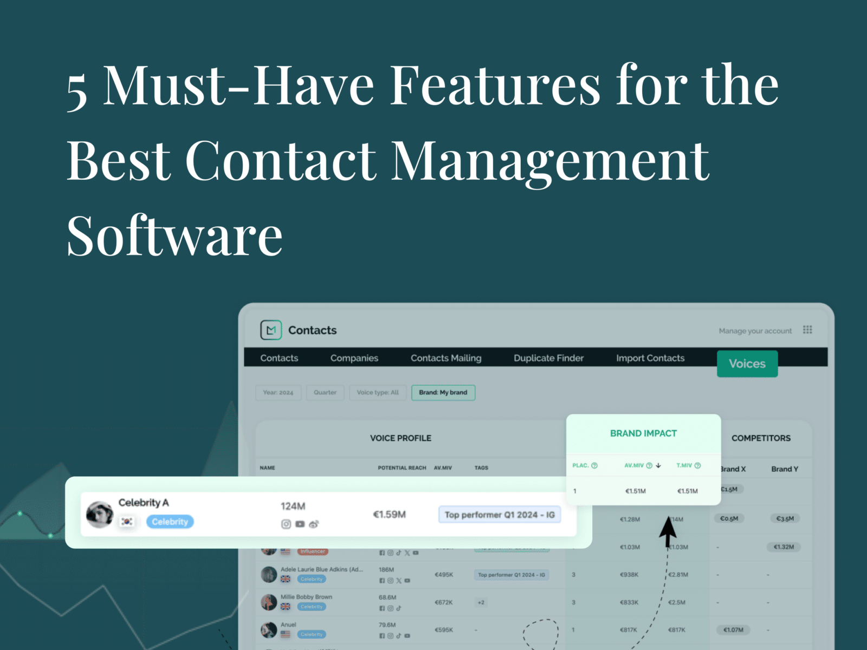The image size is (867, 650).
Task: Click the TikTok icon in Anuel's row
Action: [399, 636]
